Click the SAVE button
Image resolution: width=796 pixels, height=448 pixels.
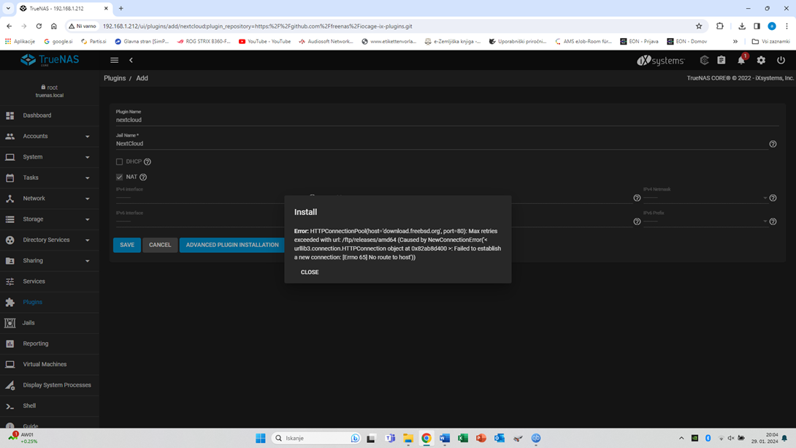click(x=127, y=245)
